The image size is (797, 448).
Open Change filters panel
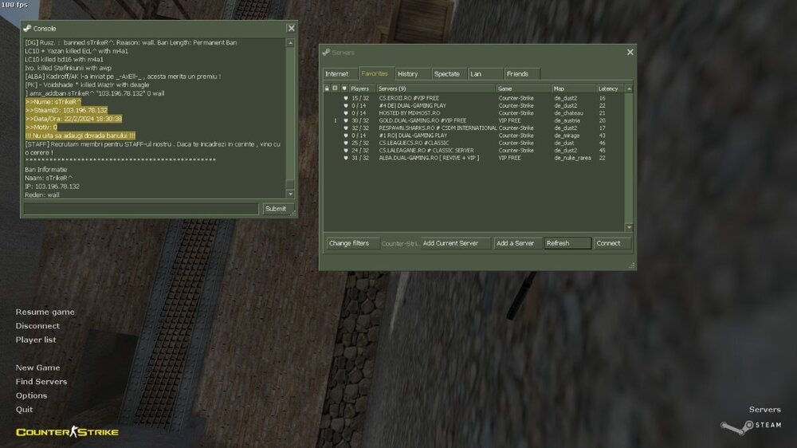click(x=349, y=243)
